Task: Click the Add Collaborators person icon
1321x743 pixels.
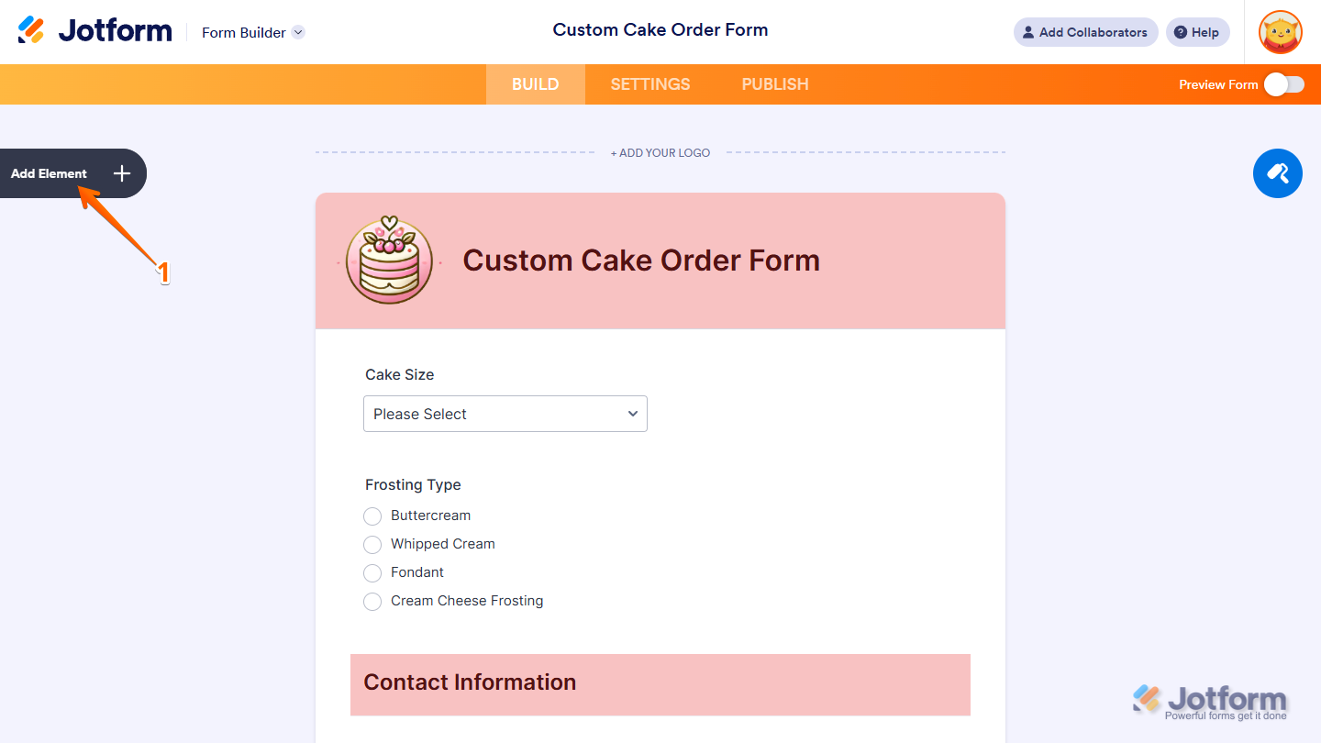Action: 1028,32
